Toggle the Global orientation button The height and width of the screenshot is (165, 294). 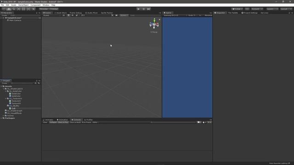click(54, 9)
